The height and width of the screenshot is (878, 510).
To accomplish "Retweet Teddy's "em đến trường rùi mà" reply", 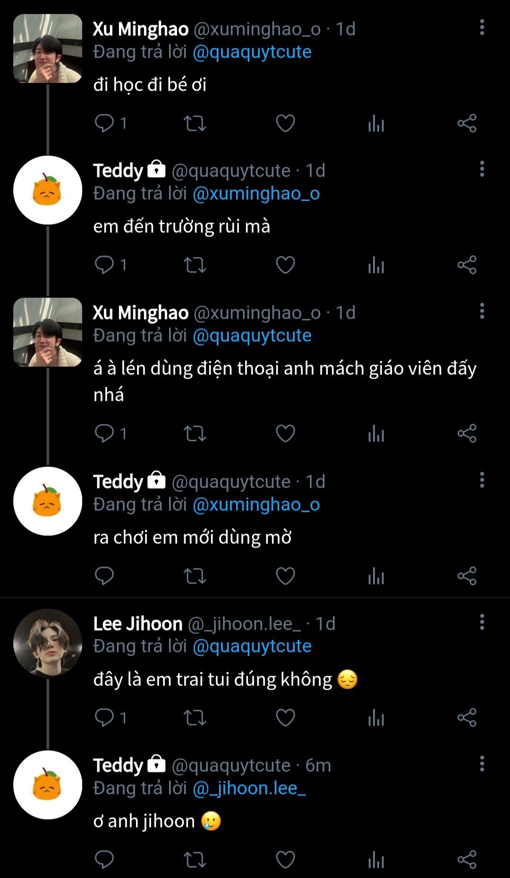I will coord(195,265).
